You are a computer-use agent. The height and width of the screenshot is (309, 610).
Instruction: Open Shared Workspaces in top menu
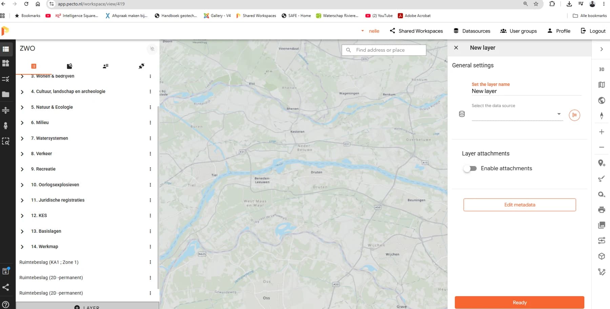[x=416, y=31]
